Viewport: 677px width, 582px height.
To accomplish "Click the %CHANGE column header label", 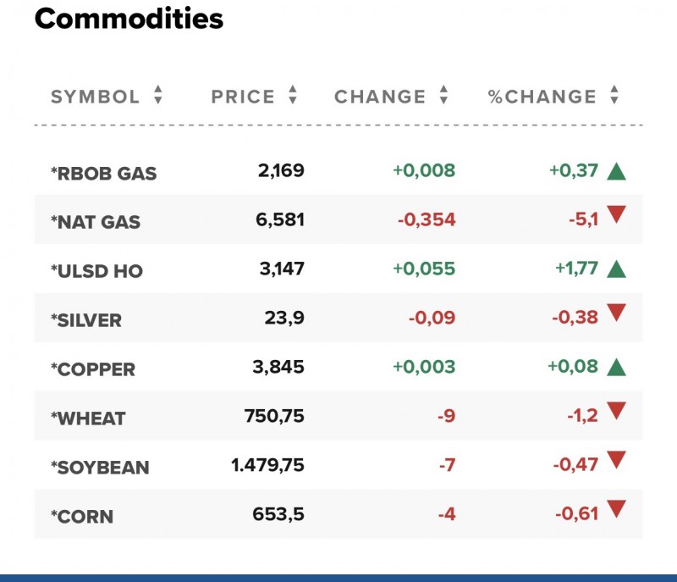I will 542,97.
